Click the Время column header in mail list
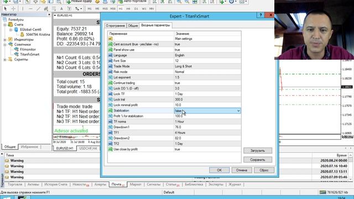This screenshot has height=199, width=354. tap(330, 155)
